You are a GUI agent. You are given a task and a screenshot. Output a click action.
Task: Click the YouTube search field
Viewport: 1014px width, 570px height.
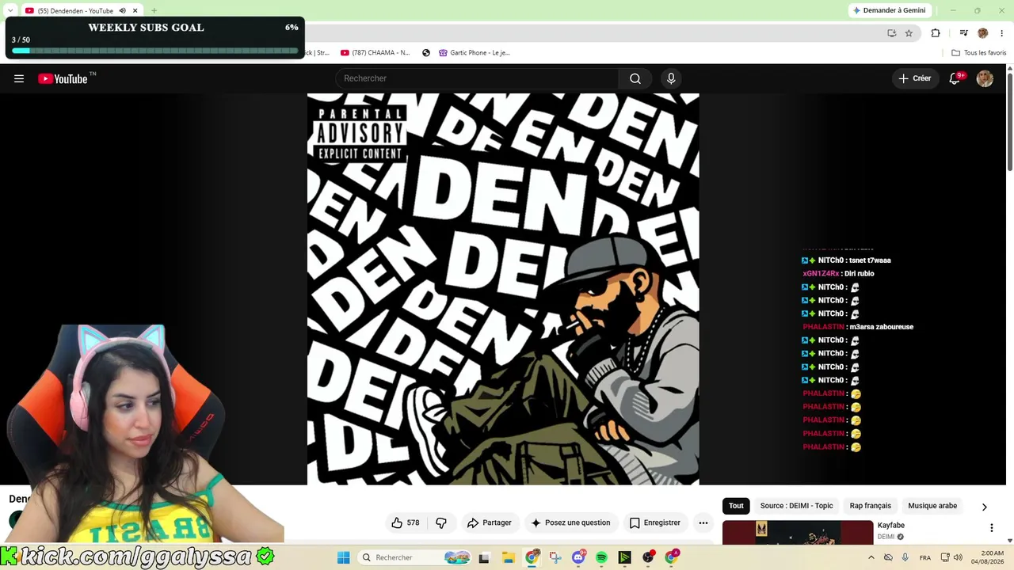[477, 78]
